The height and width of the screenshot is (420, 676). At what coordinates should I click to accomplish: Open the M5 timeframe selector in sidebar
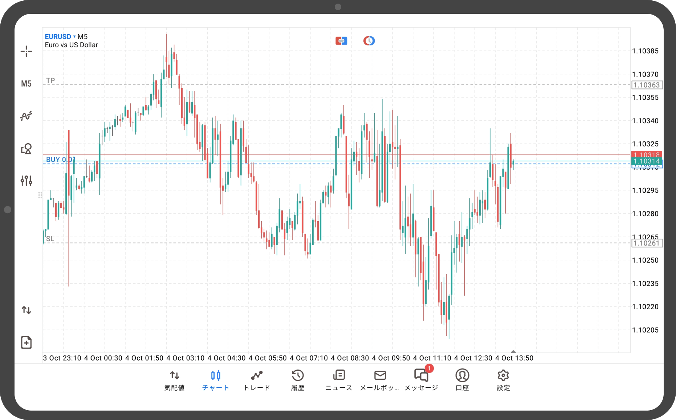tap(26, 84)
